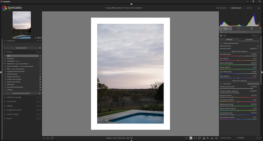Expand the color picker panel
Image resolution: width=263 pixels, height=141 pixels.
pos(5,102)
